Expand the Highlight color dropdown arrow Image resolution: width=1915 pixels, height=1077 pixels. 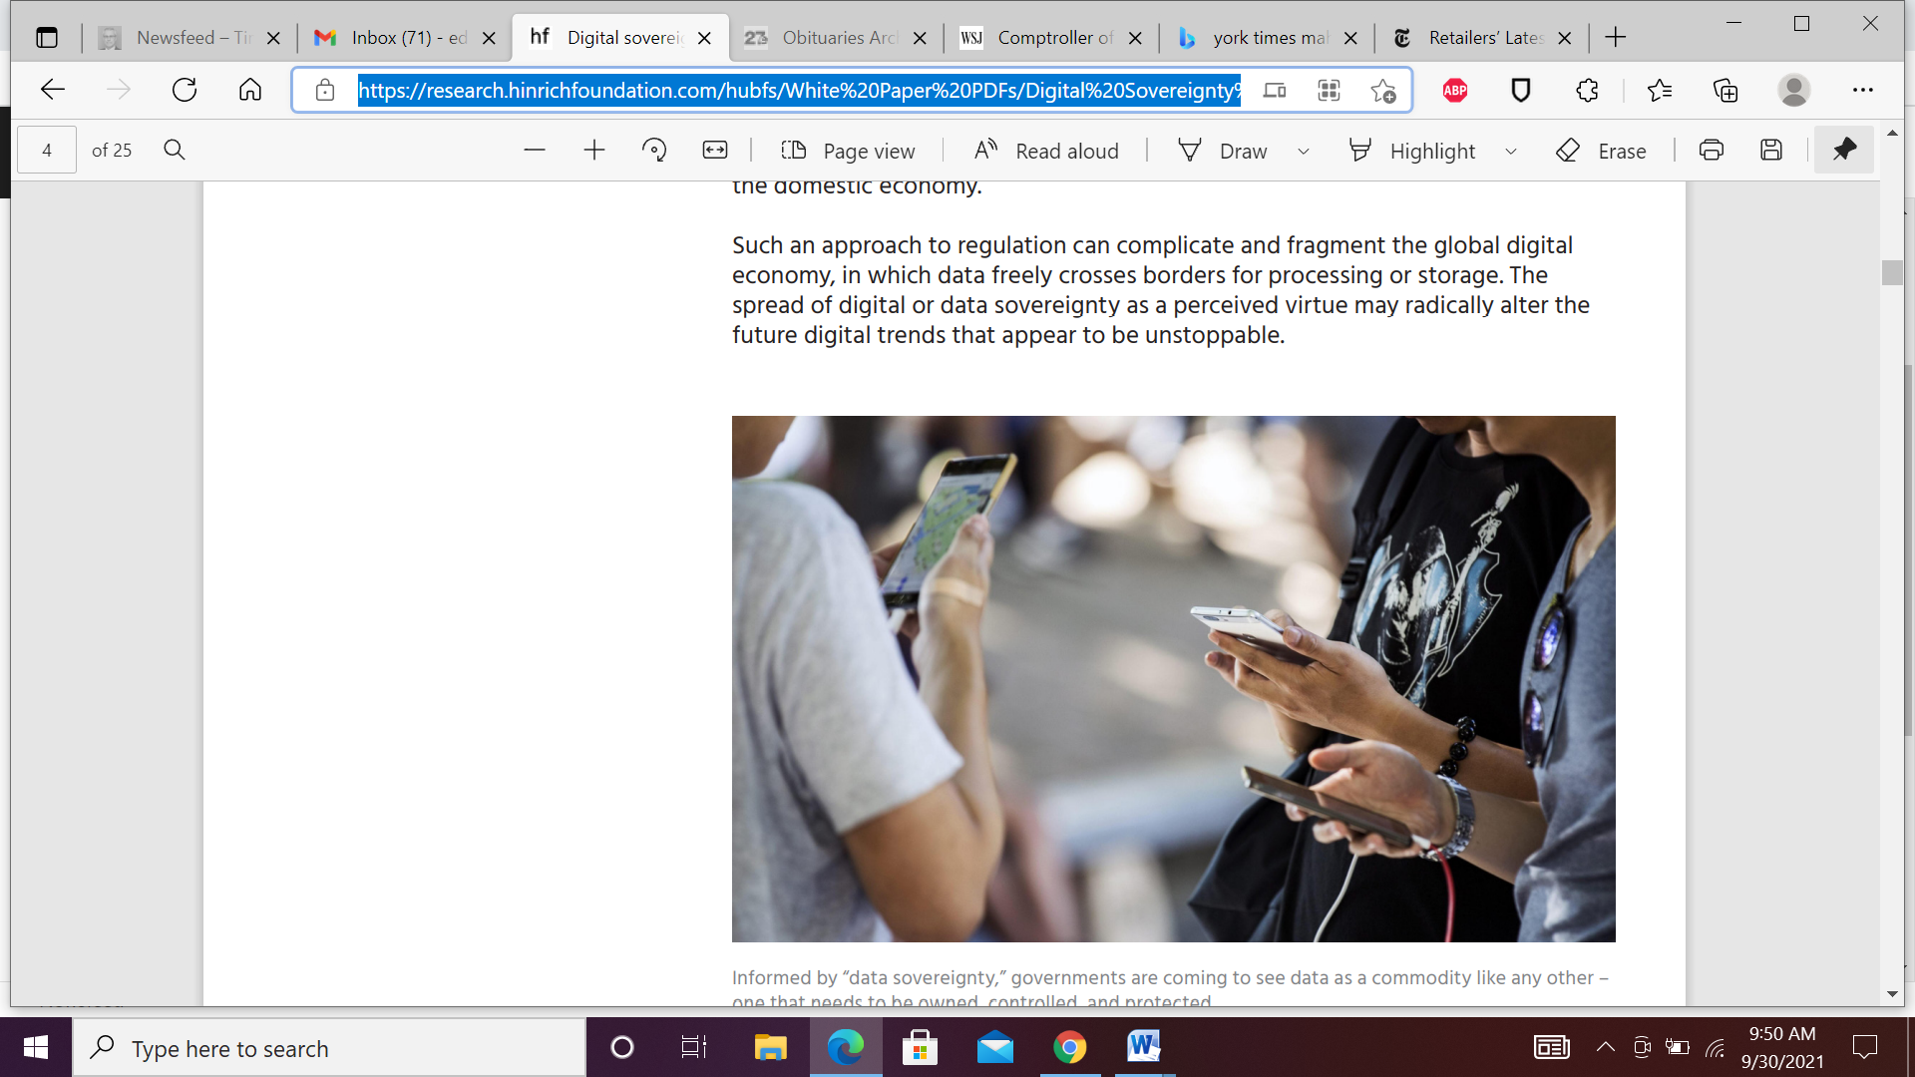[1511, 152]
